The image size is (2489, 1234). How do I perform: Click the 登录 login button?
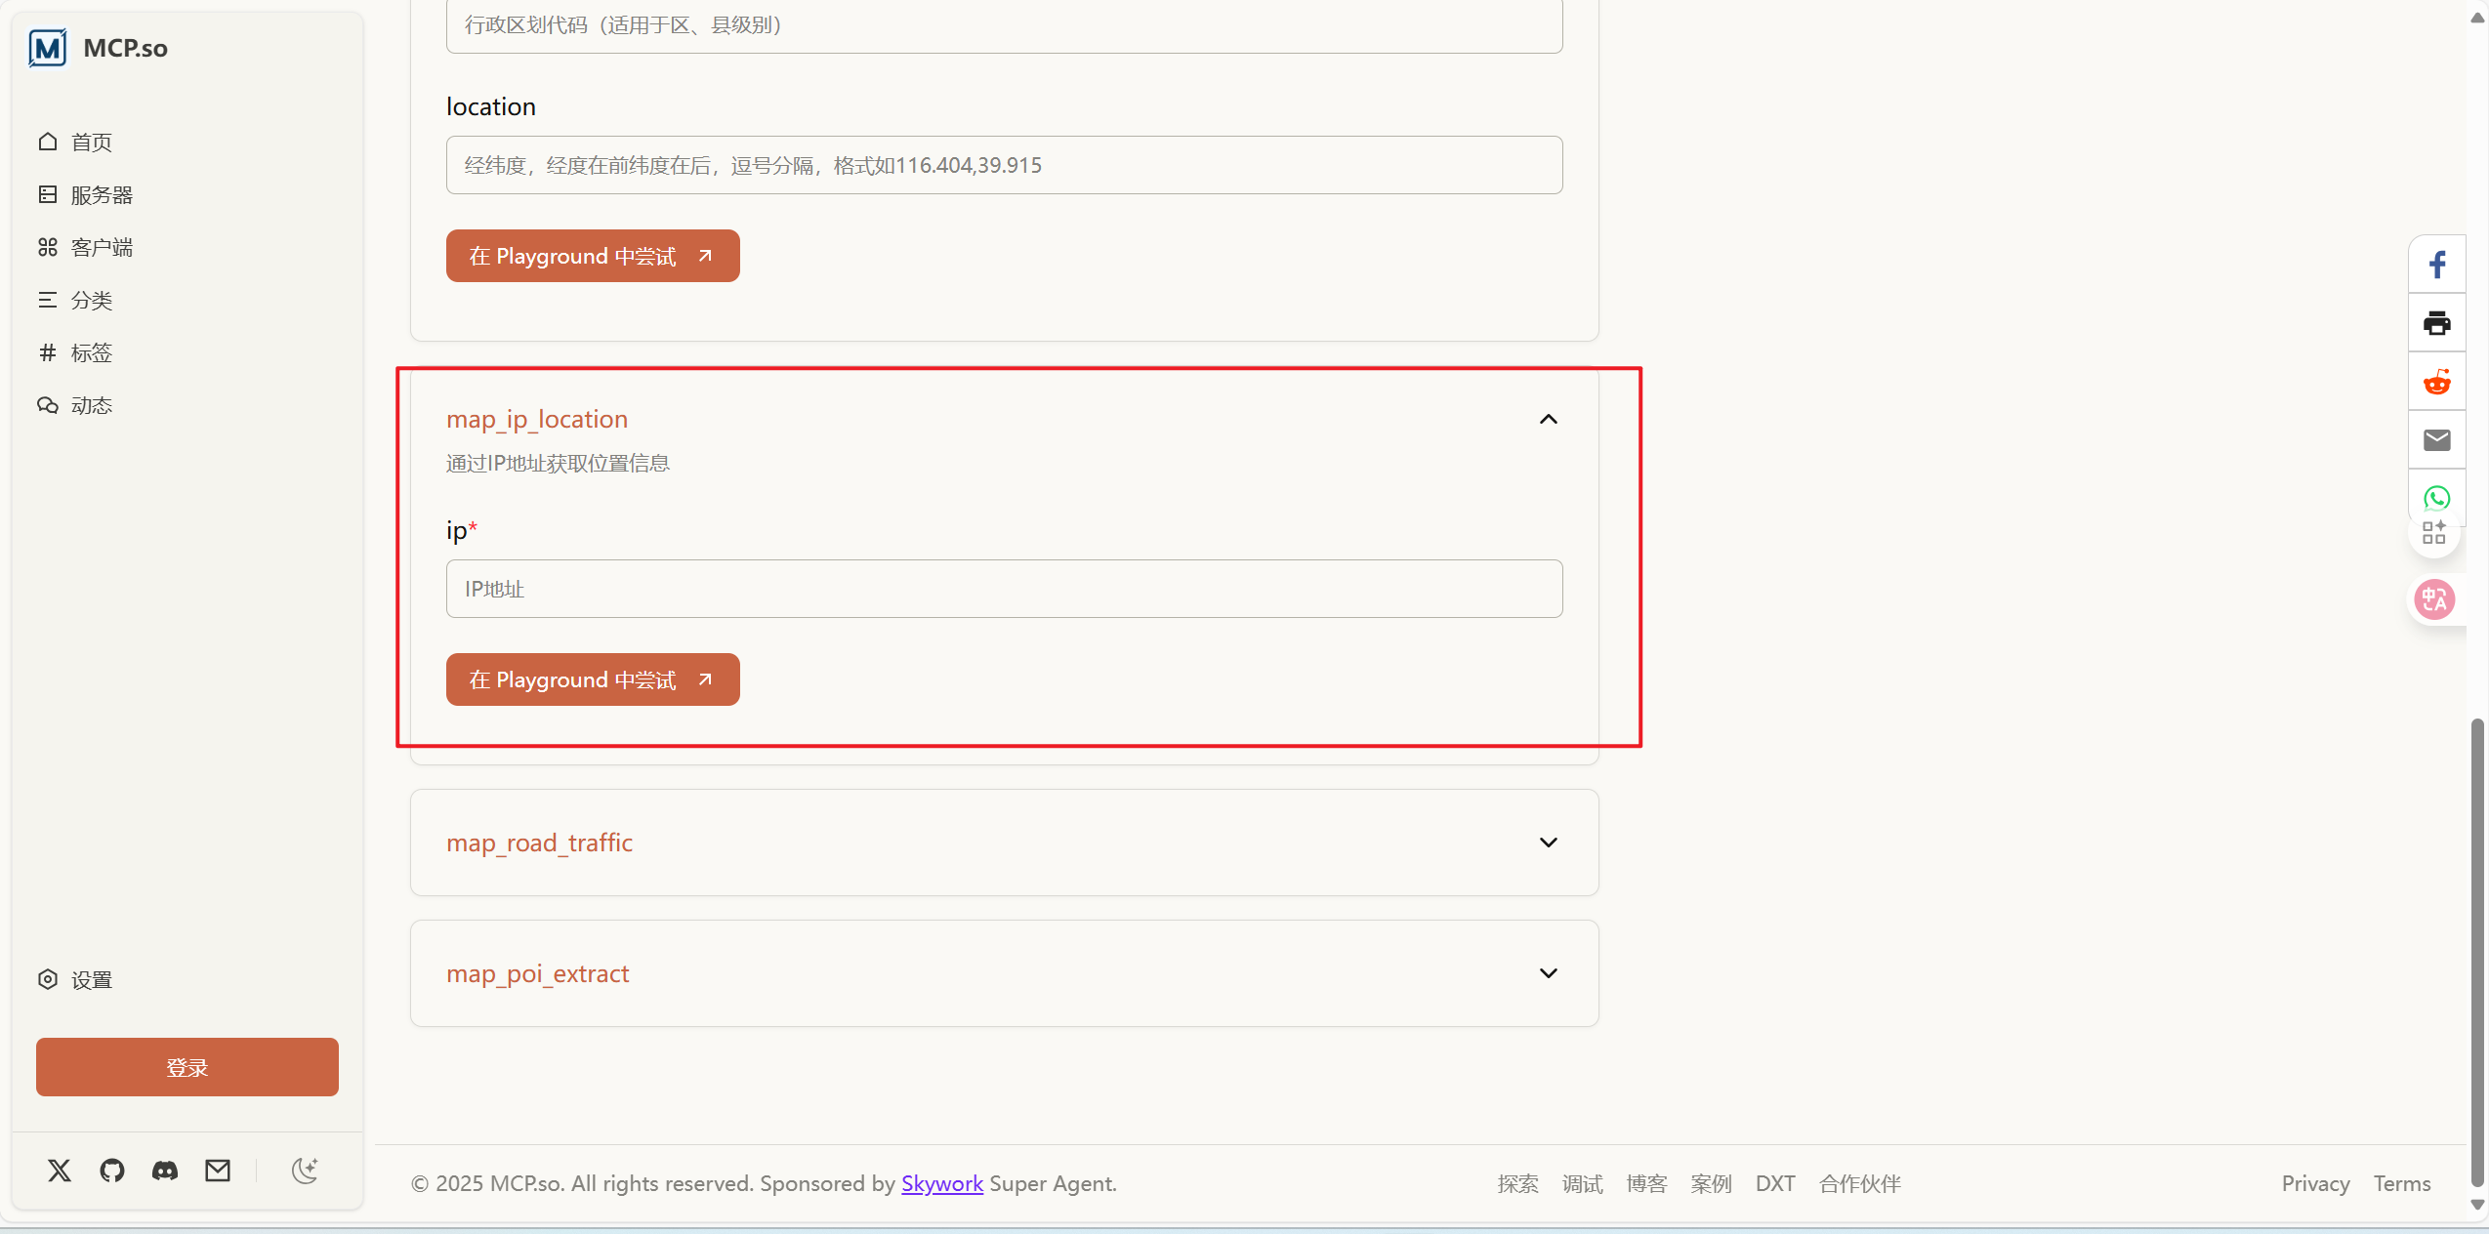[187, 1067]
